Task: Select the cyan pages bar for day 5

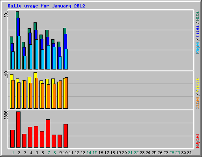Action: 37,54
